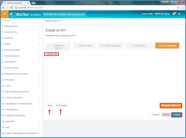Image resolution: width=186 pixels, height=138 pixels.
Task: Click the Cadastro de KPI breadcrumb title
Action: [x=52, y=21]
